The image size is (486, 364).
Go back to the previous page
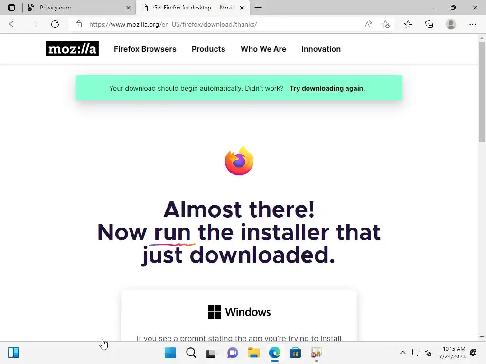click(x=13, y=24)
